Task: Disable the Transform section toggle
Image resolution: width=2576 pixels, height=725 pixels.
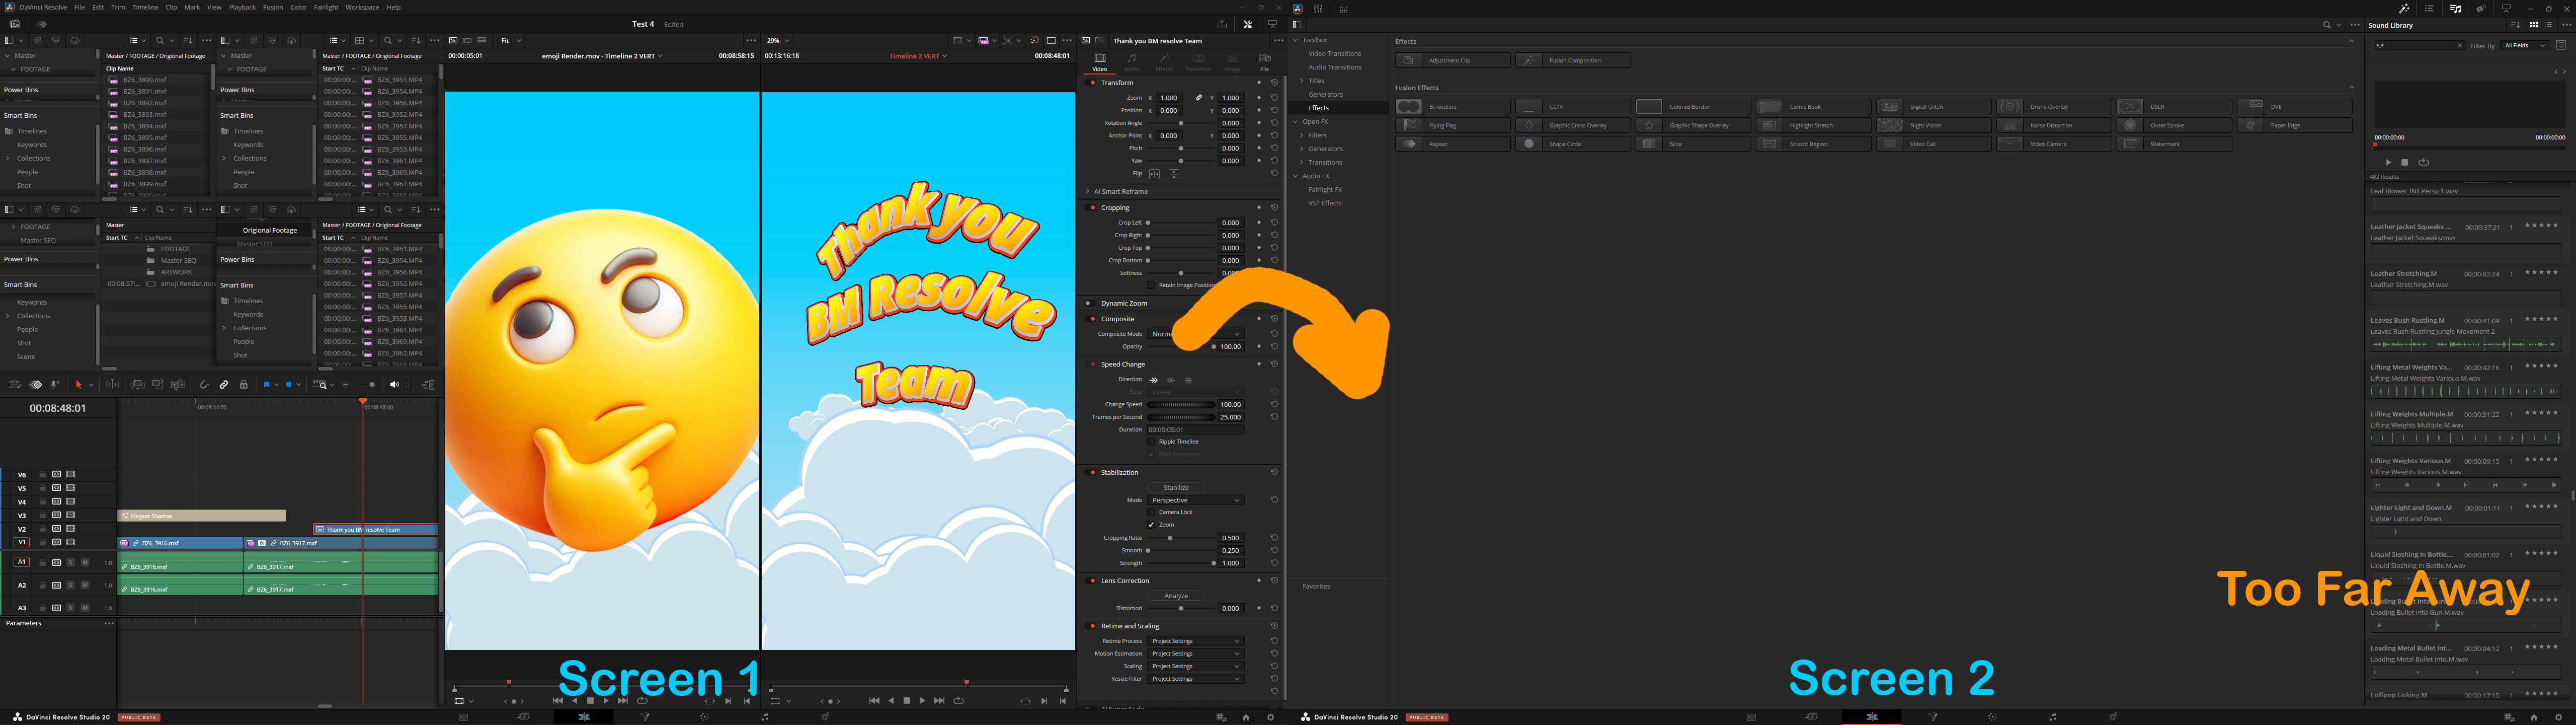Action: pos(1091,83)
